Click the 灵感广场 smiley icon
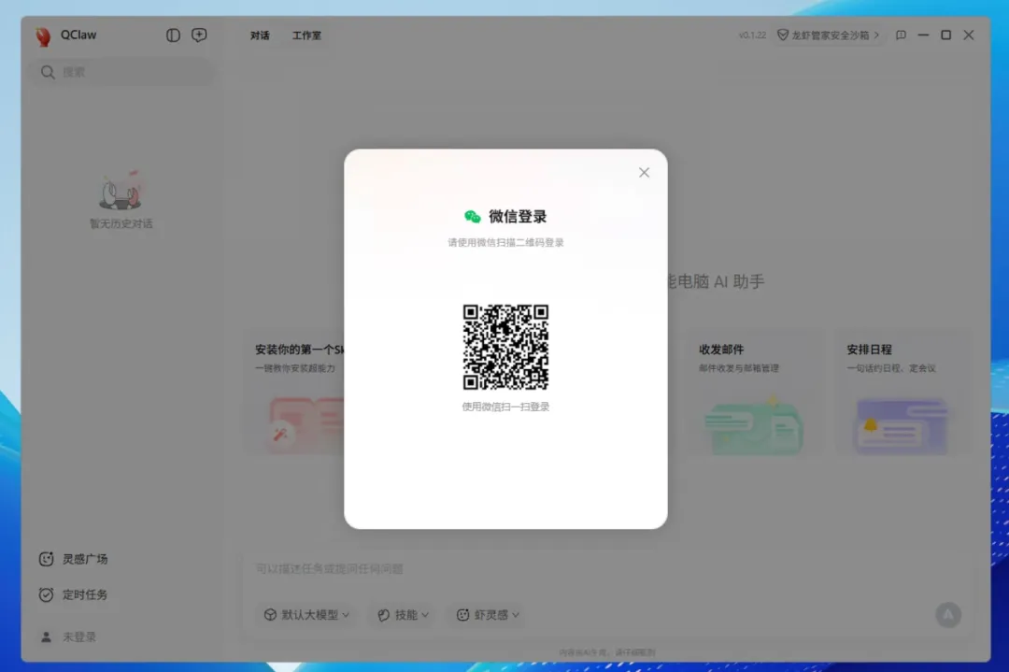The width and height of the screenshot is (1009, 672). [x=47, y=559]
